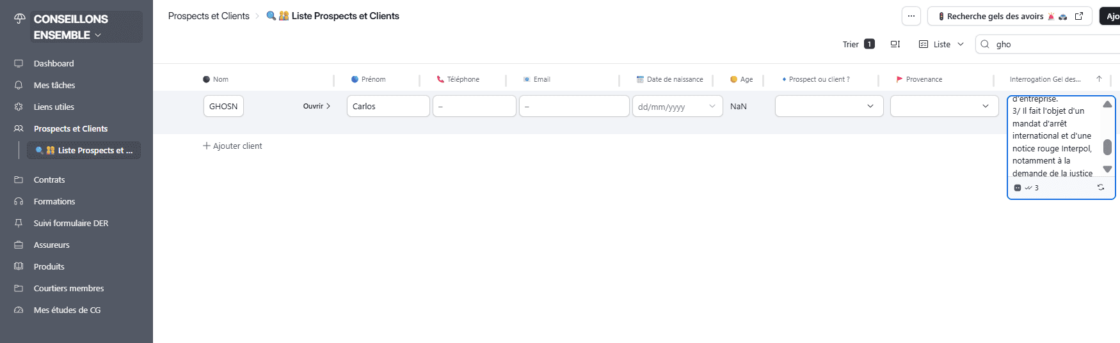The height and width of the screenshot is (343, 1120).
Task: Expand the Provenance dropdown in the row
Action: (x=944, y=106)
